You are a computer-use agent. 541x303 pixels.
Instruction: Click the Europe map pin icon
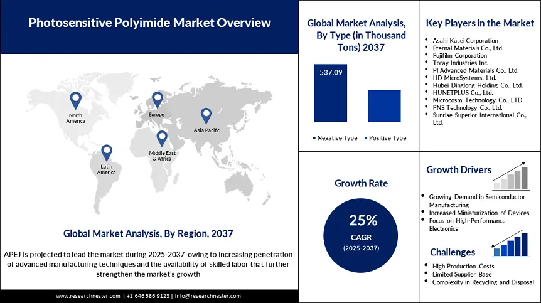(x=157, y=100)
